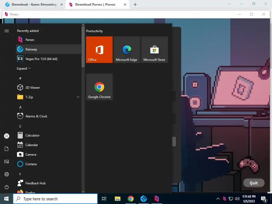Open the Microsoft Store tile
272x204 pixels.
click(x=154, y=50)
